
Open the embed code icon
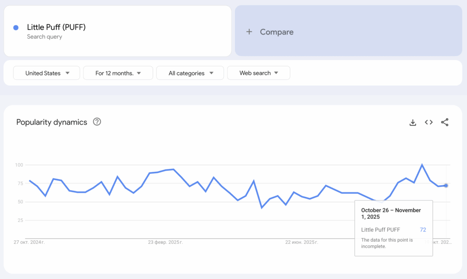click(429, 122)
